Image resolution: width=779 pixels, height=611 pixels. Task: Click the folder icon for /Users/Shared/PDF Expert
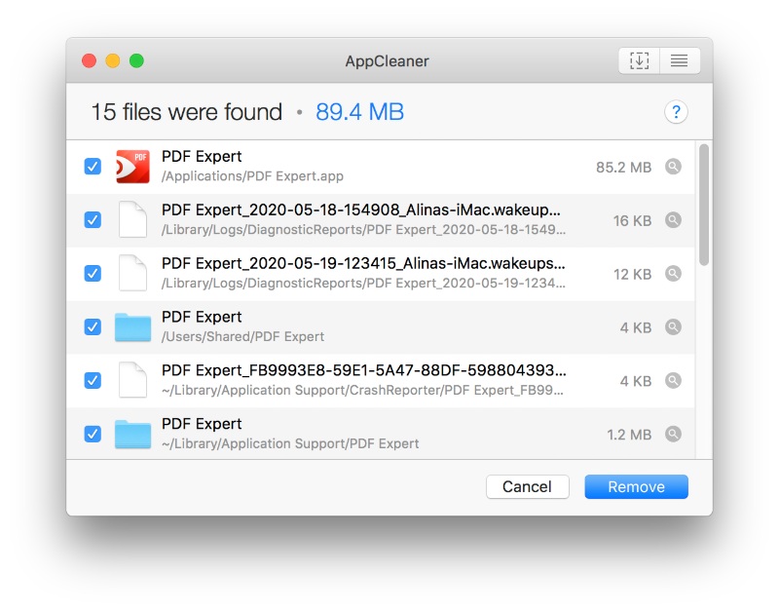[x=132, y=327]
